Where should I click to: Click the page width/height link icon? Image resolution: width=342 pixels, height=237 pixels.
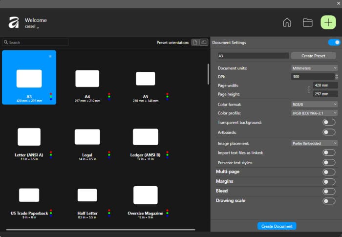pyautogui.click(x=308, y=89)
